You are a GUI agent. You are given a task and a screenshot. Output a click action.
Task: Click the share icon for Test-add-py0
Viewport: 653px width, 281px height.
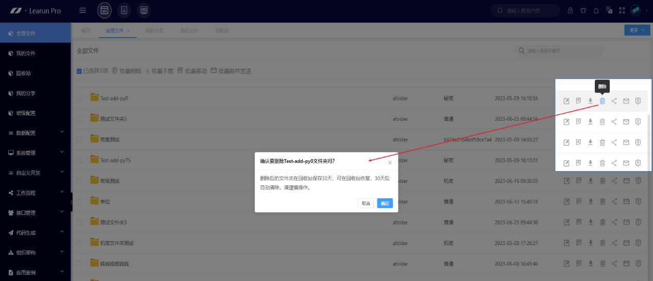[x=614, y=101]
